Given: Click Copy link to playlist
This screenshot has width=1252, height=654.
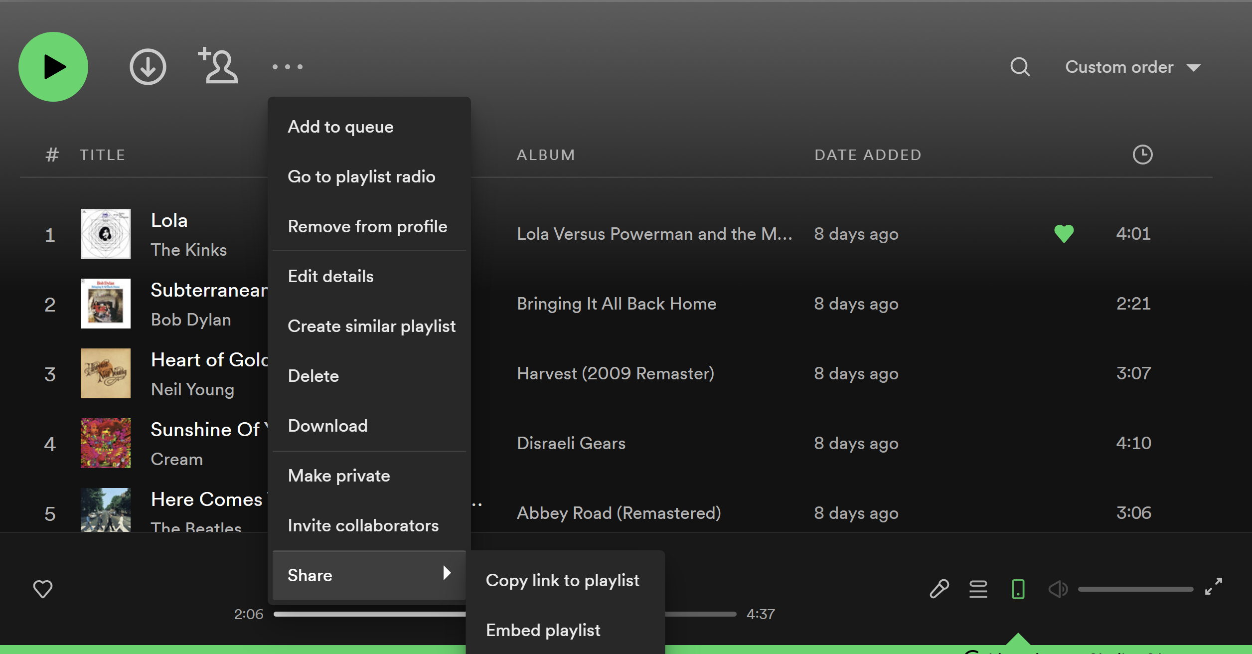Looking at the screenshot, I should [562, 580].
